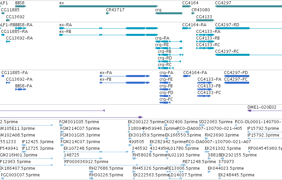Image resolution: width=282 pixels, height=180 pixels.
Task: Select the crq-PB protein label
Action: 166,86
